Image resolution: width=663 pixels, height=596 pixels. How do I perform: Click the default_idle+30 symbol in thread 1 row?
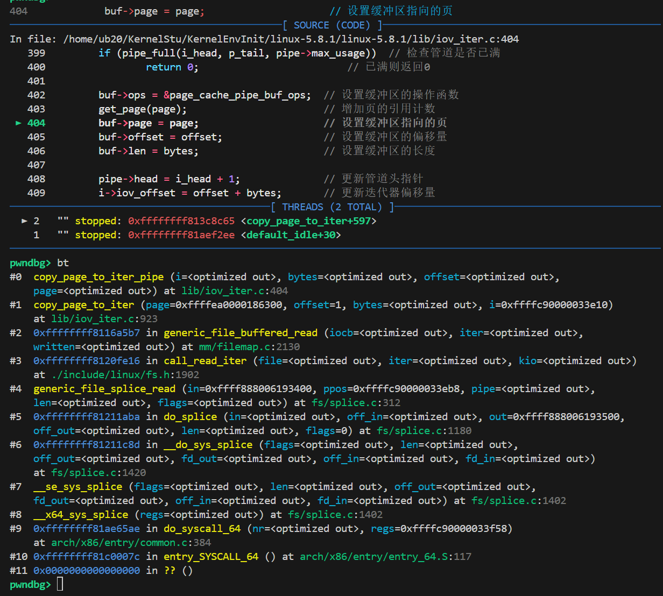click(x=294, y=235)
